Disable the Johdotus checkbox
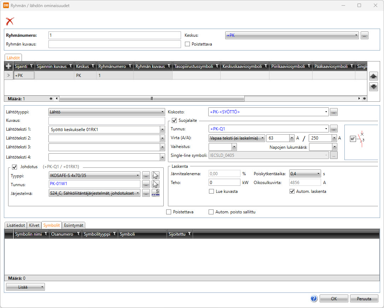The height and width of the screenshot is (308, 384). [15, 167]
